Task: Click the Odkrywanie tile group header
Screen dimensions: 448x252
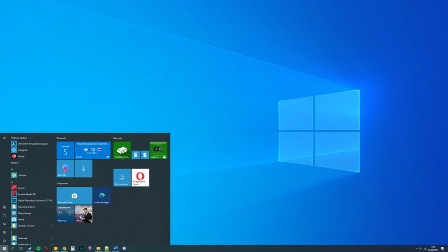Action: (x=62, y=184)
